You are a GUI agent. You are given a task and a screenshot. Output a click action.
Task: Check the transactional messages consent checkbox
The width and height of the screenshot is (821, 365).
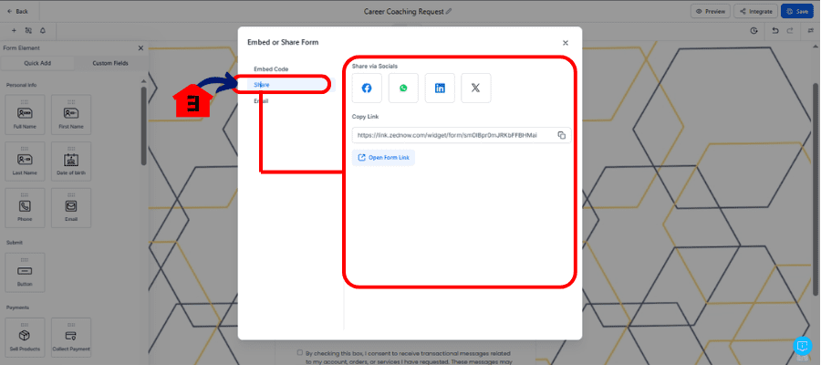coord(299,353)
